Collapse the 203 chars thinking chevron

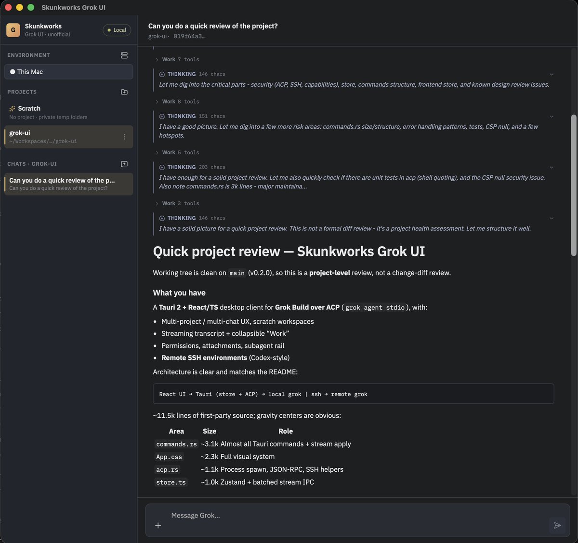point(552,167)
